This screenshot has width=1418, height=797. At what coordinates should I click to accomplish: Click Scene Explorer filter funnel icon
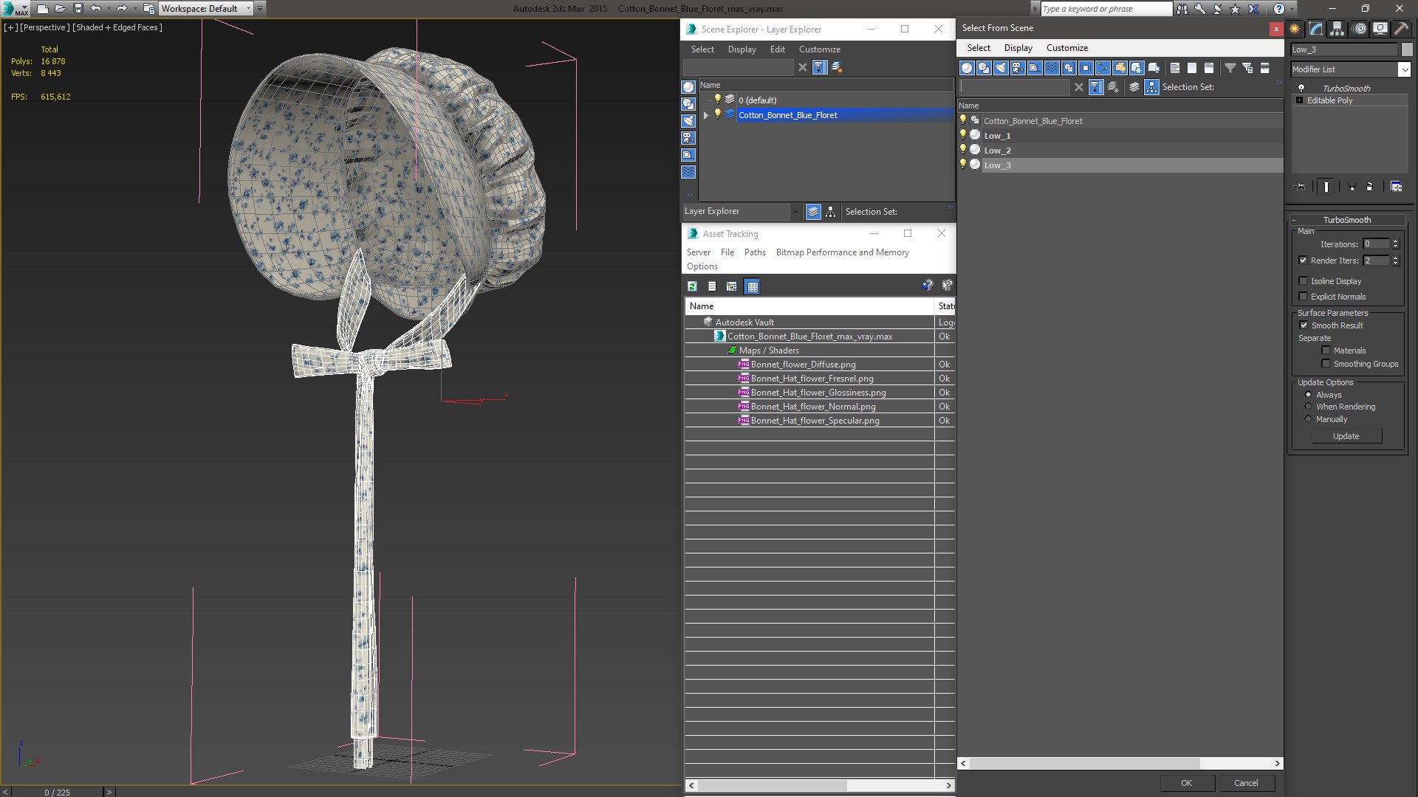click(819, 67)
